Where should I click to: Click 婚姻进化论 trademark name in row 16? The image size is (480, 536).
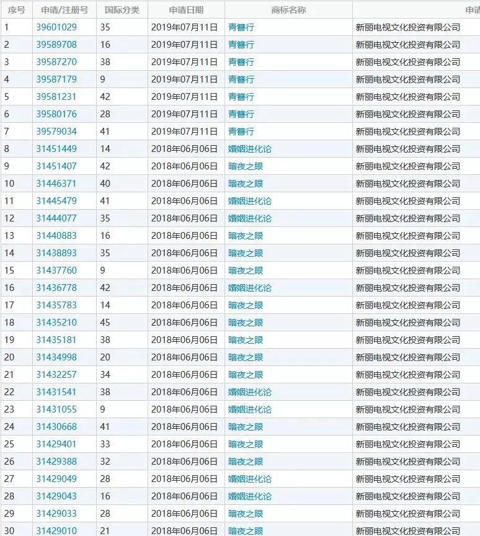(250, 288)
